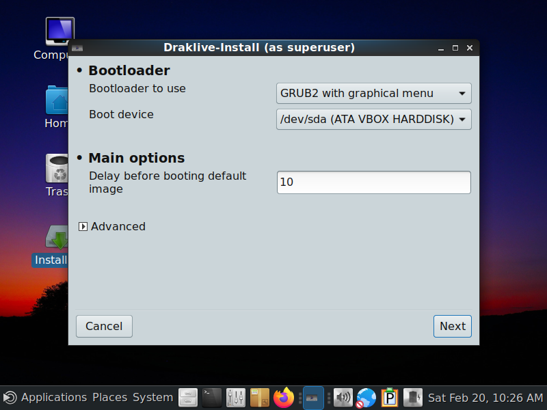The height and width of the screenshot is (410, 547).
Task: Click the "Delay before booting default image" label
Action: click(168, 182)
